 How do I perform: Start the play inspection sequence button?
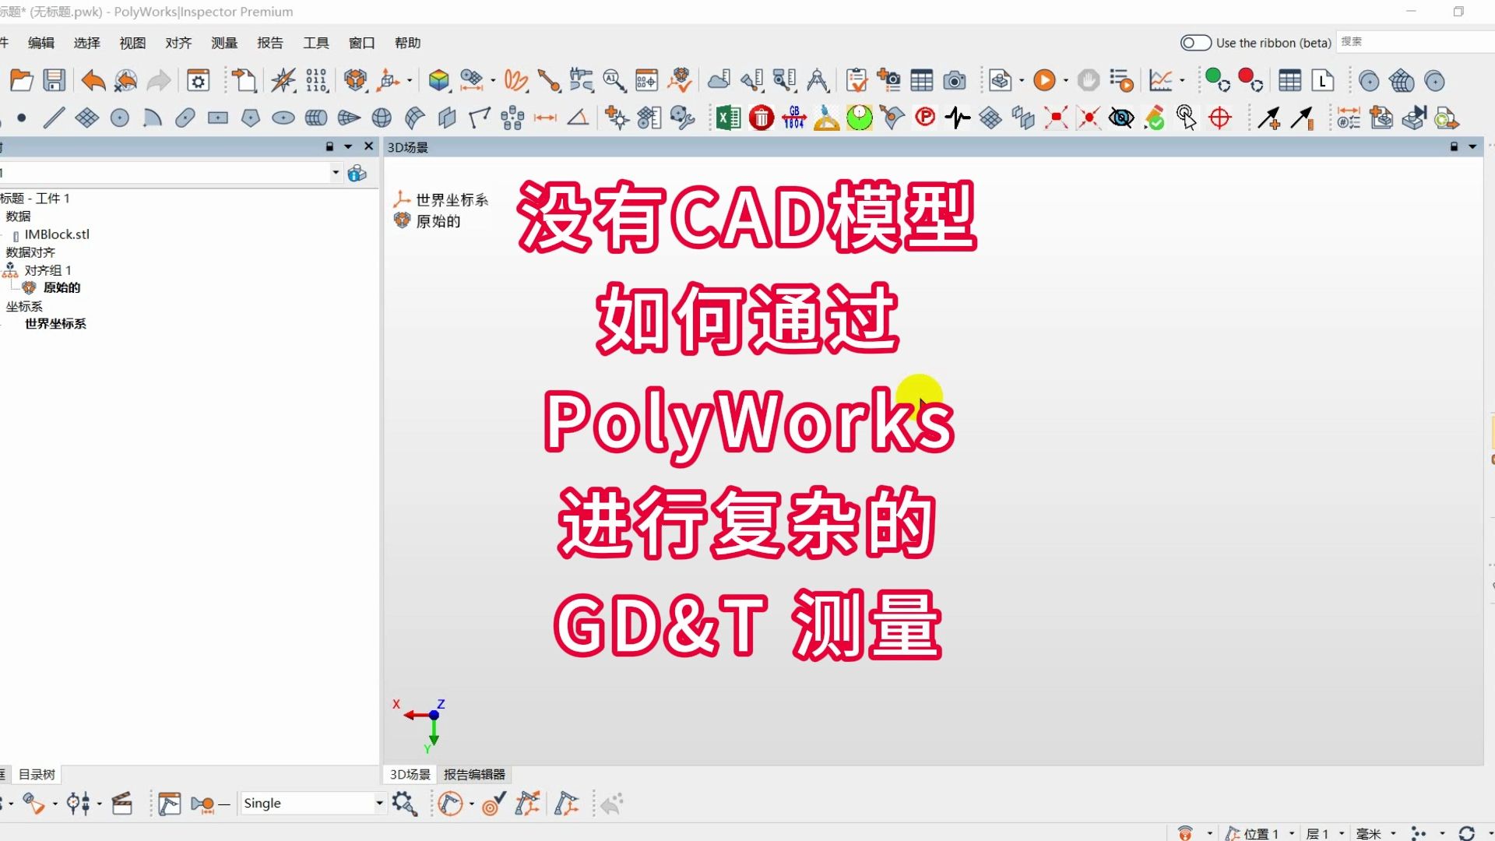coord(1044,80)
